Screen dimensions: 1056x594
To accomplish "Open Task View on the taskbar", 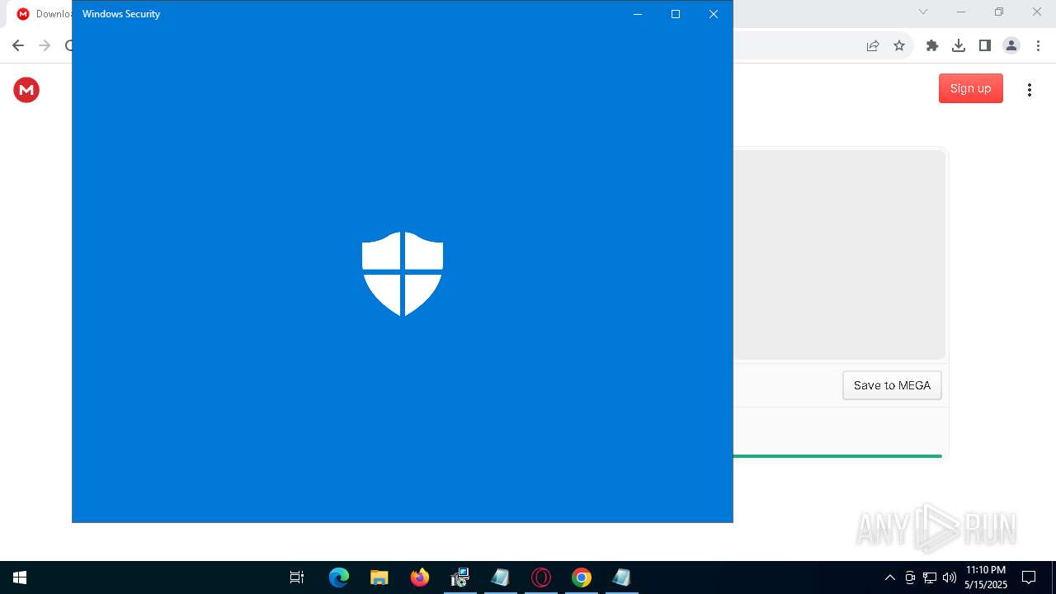I will point(297,577).
